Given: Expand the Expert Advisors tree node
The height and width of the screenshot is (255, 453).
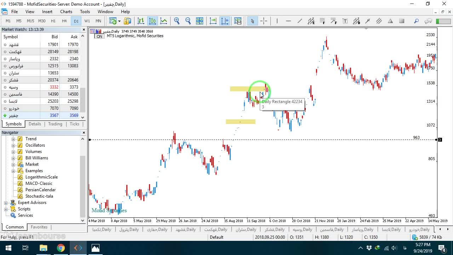Looking at the screenshot, I should pyautogui.click(x=6, y=203).
